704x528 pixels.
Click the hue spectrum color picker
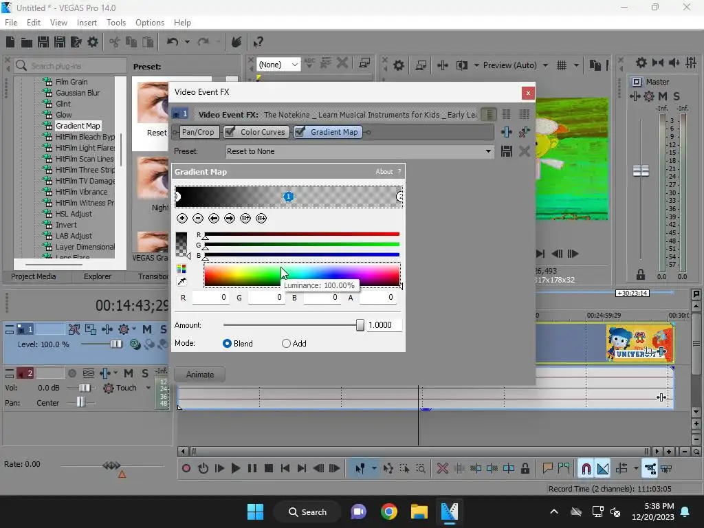(x=302, y=274)
